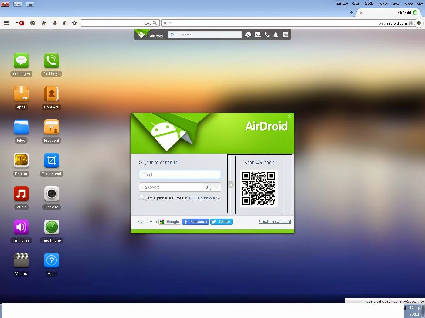Sign in with Google button

click(x=170, y=222)
